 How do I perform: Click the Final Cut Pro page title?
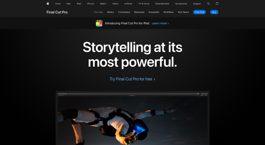pyautogui.click(x=57, y=12)
